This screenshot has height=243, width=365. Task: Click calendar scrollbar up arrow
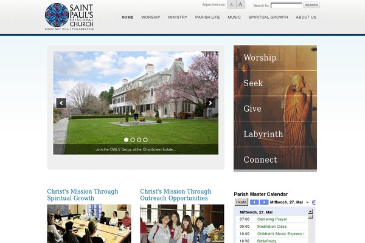pos(310,211)
